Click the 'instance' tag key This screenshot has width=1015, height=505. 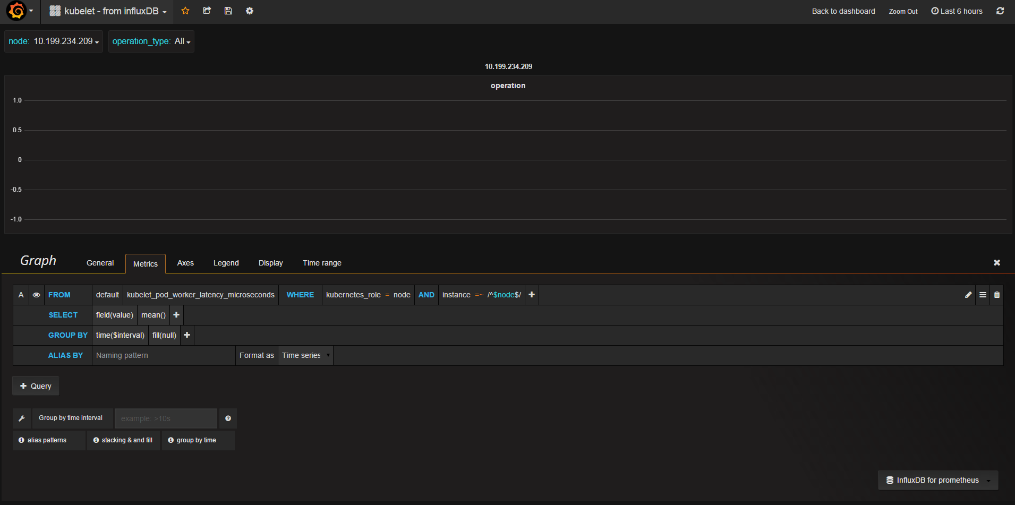click(456, 295)
